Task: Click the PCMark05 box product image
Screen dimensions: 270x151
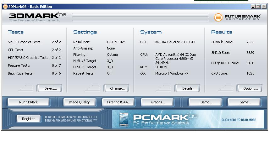Action: [x=124, y=119]
